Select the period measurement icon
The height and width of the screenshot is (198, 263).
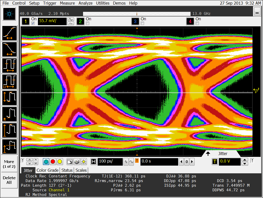(9, 66)
